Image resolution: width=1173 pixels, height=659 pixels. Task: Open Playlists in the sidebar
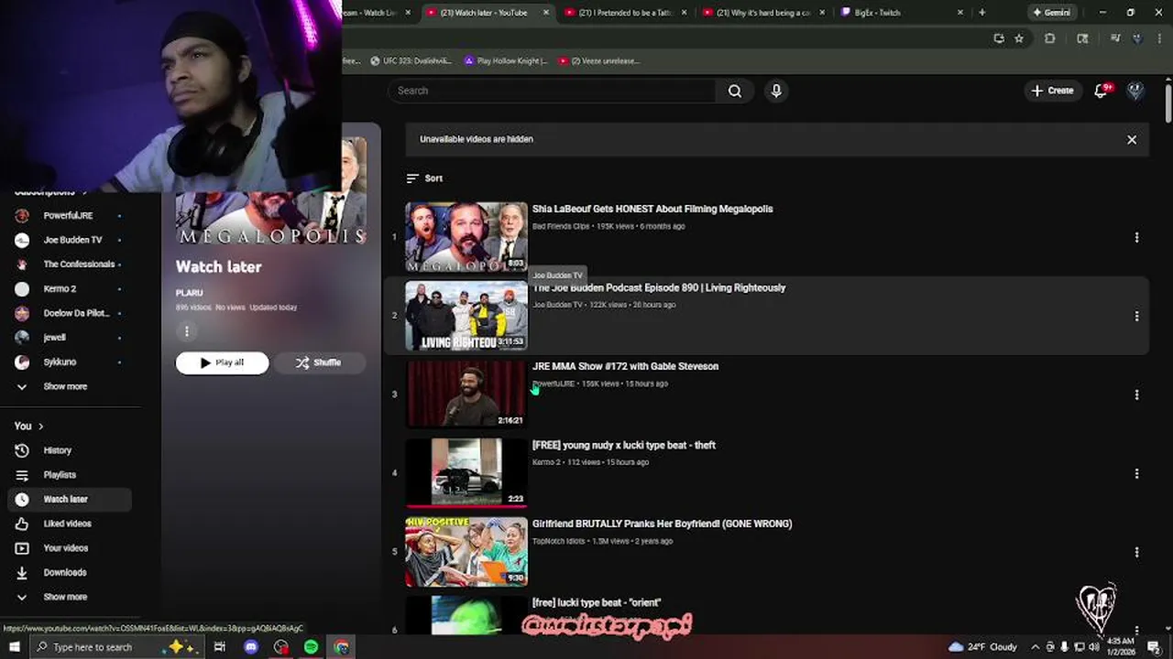tap(68, 475)
